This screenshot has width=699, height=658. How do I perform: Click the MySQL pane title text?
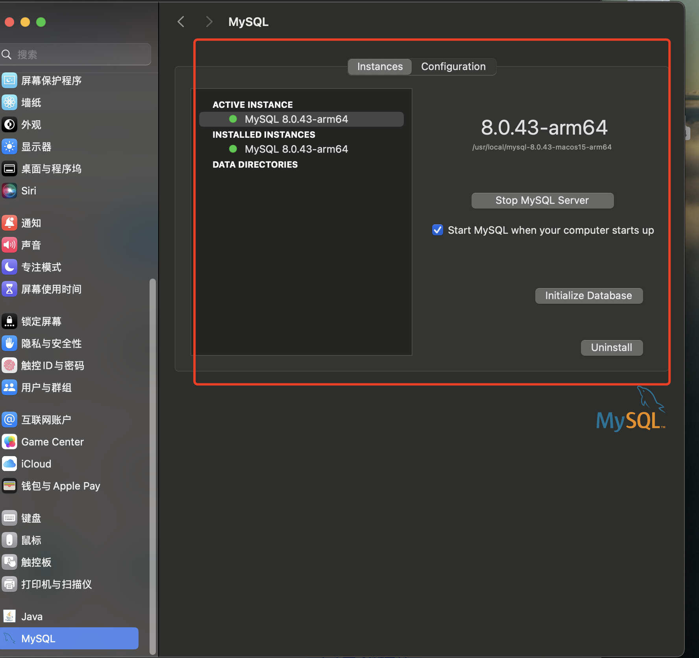tap(248, 22)
